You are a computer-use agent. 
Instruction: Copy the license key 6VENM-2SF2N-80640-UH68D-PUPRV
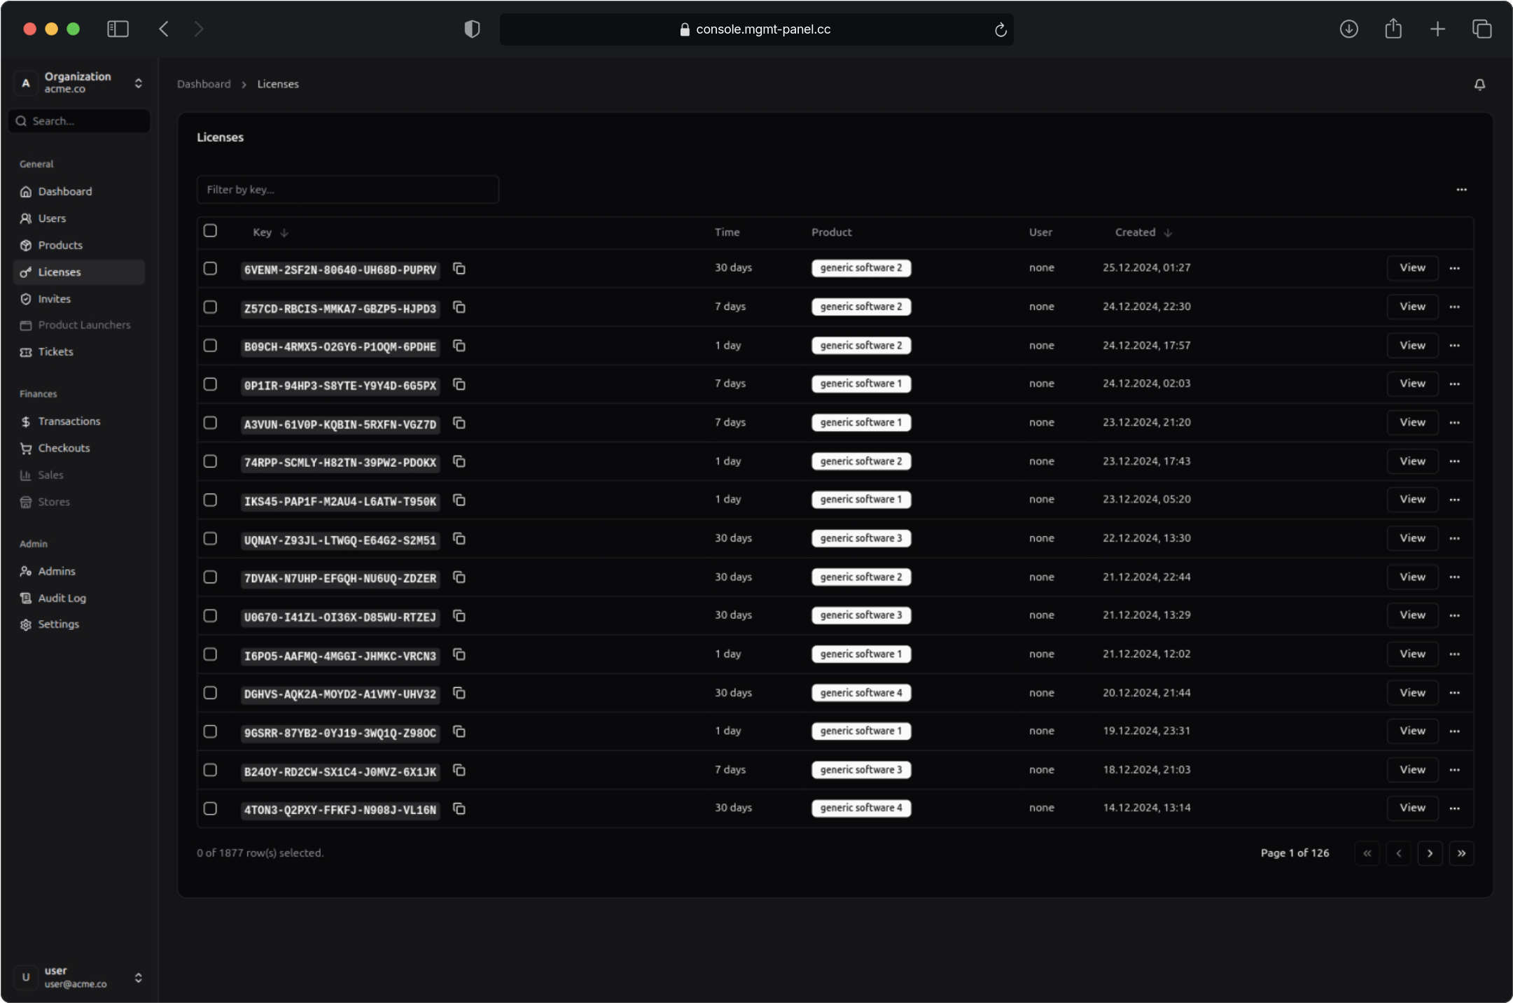click(x=459, y=268)
